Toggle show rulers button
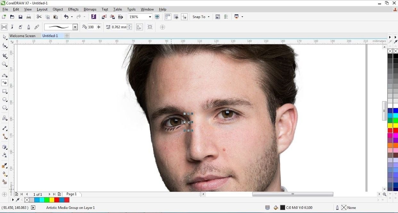This screenshot has height=213, width=398. coord(168,17)
